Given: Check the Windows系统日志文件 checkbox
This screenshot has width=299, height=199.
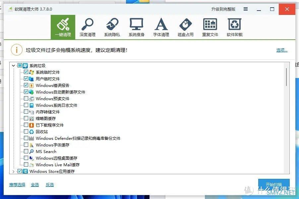Looking at the screenshot, I should tap(26, 105).
